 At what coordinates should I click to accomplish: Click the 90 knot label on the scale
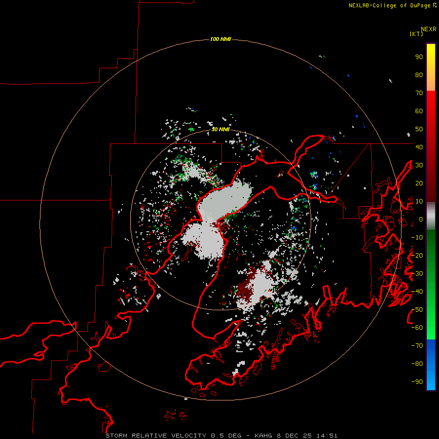coord(419,57)
